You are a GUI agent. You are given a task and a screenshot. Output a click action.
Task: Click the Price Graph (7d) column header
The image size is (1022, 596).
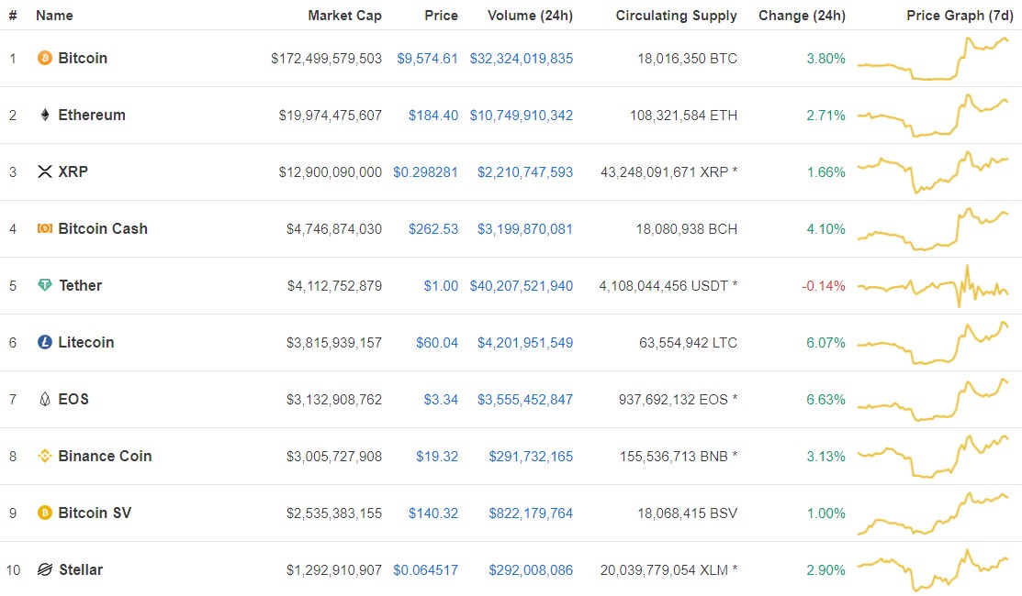click(x=960, y=16)
